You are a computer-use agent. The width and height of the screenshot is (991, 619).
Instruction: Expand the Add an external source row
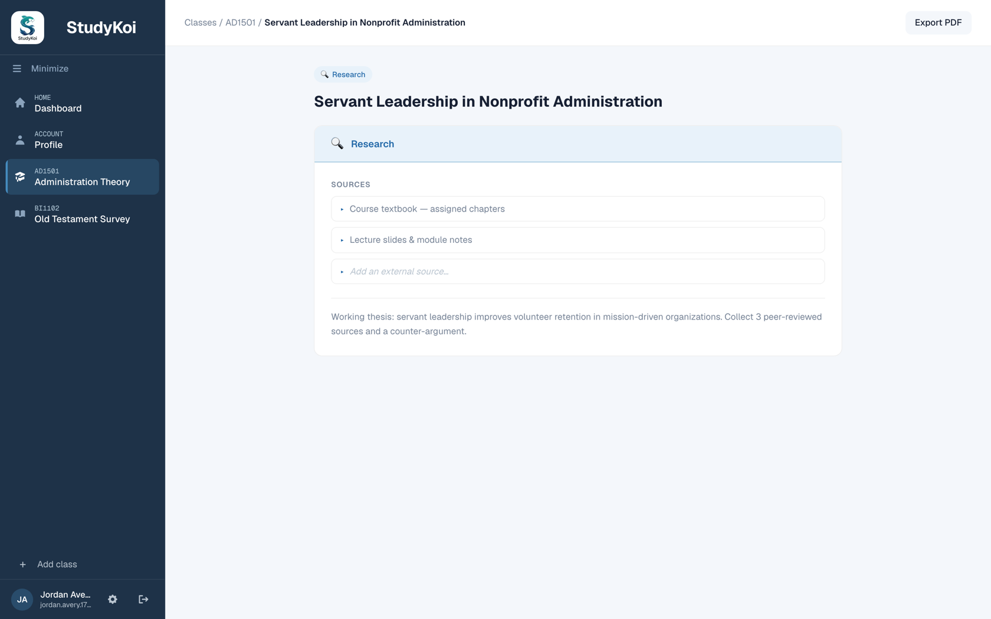(x=577, y=271)
